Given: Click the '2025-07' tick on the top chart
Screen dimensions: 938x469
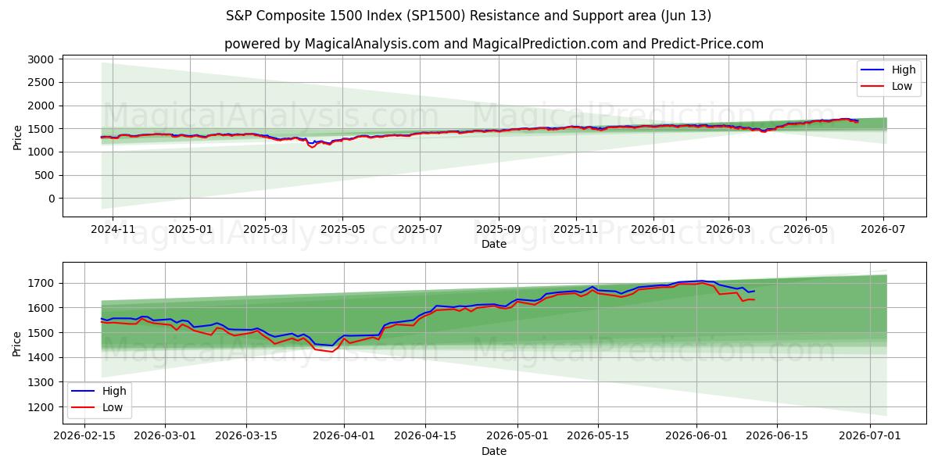Looking at the screenshot, I should [420, 229].
